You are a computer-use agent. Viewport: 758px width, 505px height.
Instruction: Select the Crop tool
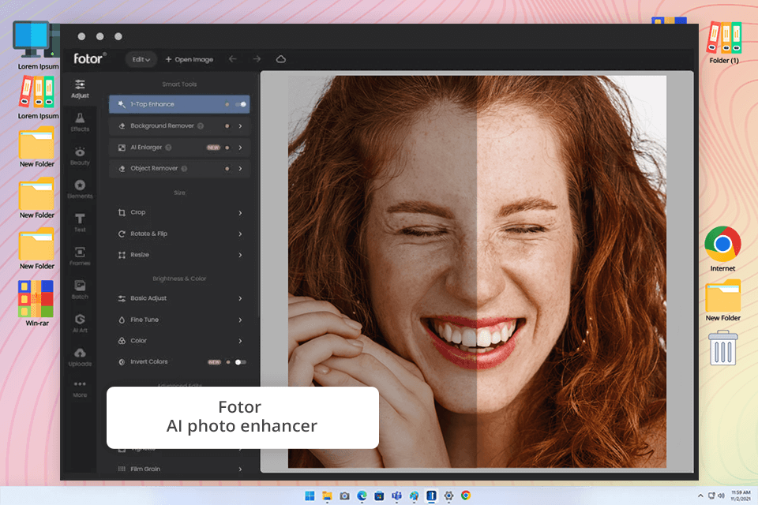pyautogui.click(x=179, y=212)
